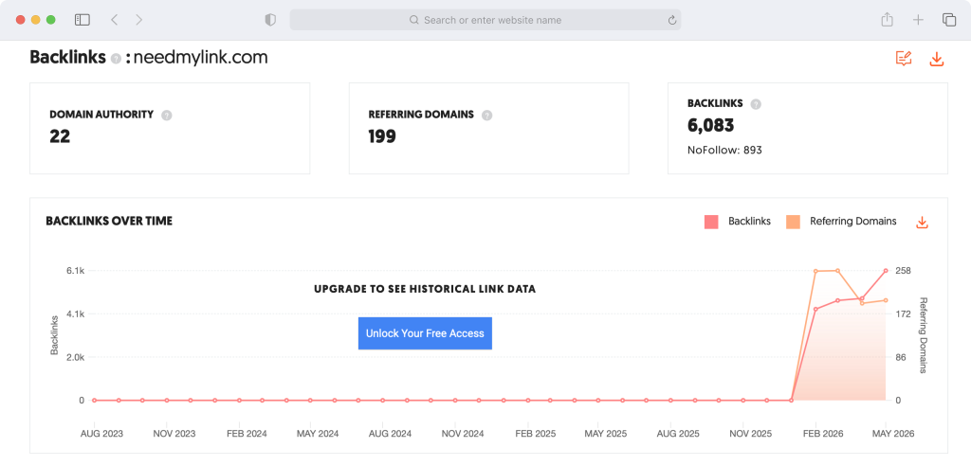
Task: Open help icon on Backlinks card
Action: tap(756, 104)
